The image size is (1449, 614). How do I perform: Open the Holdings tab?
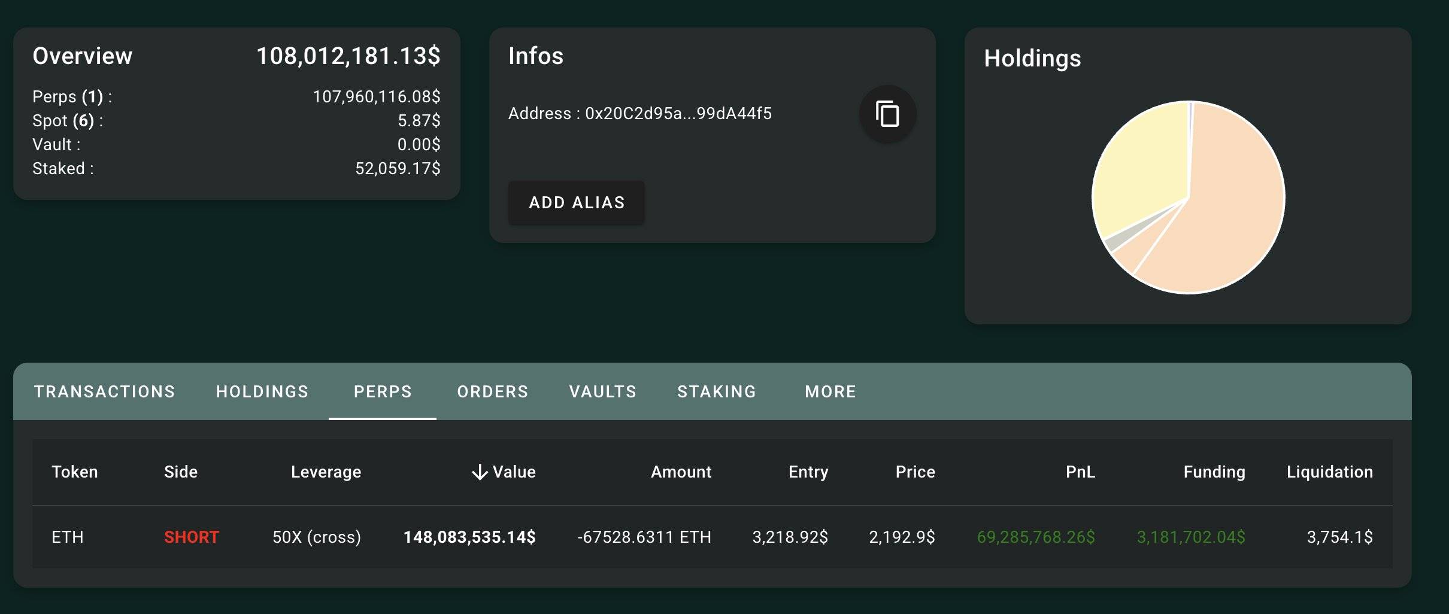(262, 391)
